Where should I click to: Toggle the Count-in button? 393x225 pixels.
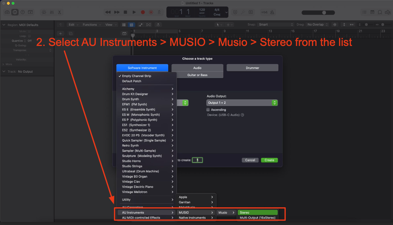pyautogui.click(x=264, y=12)
